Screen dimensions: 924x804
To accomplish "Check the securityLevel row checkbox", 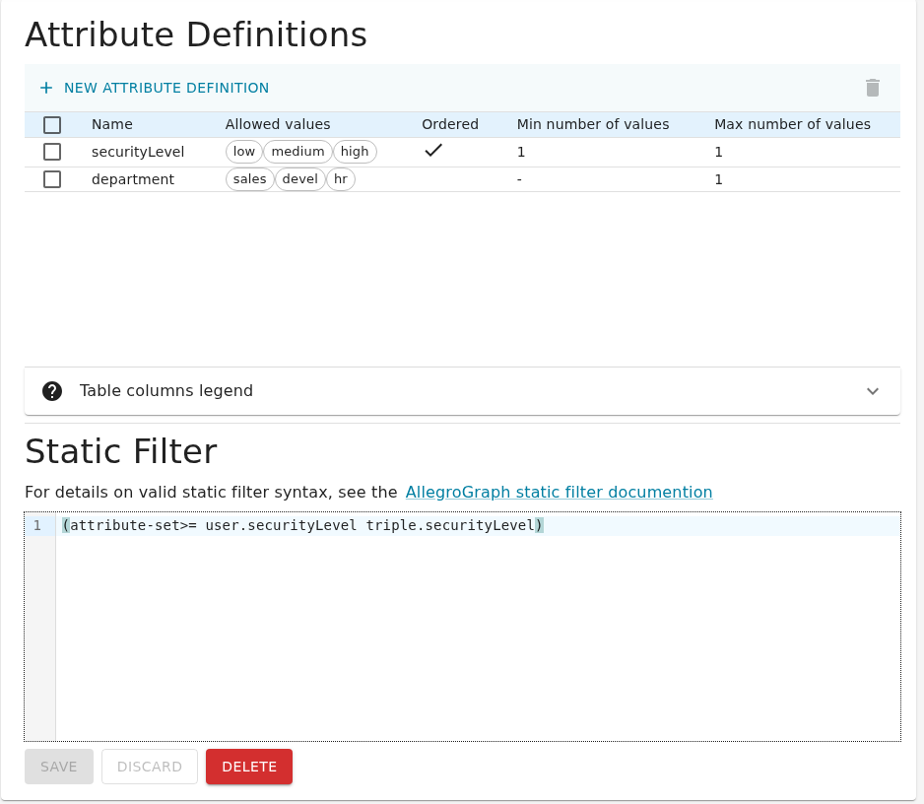I will [52, 152].
